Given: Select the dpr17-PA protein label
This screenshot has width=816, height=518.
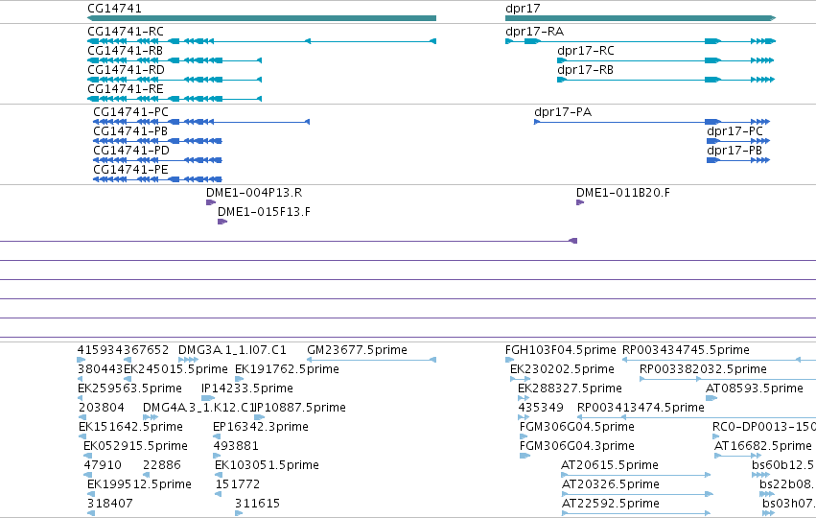Looking at the screenshot, I should 563,112.
